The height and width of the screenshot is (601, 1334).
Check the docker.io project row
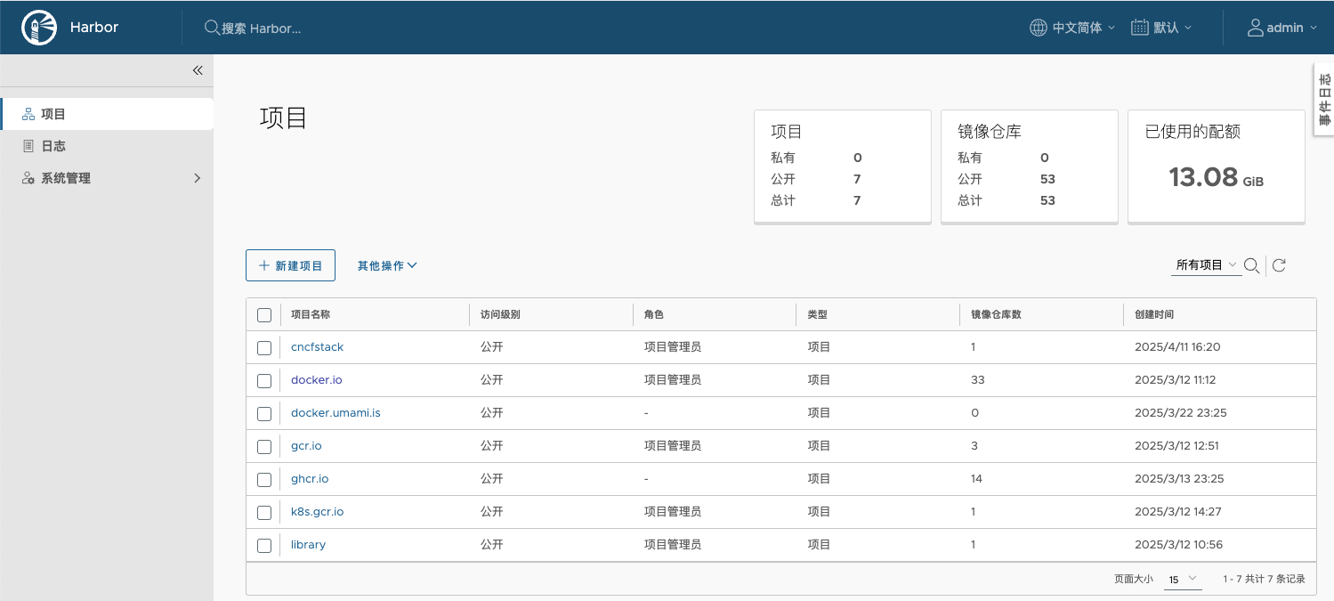tap(264, 381)
